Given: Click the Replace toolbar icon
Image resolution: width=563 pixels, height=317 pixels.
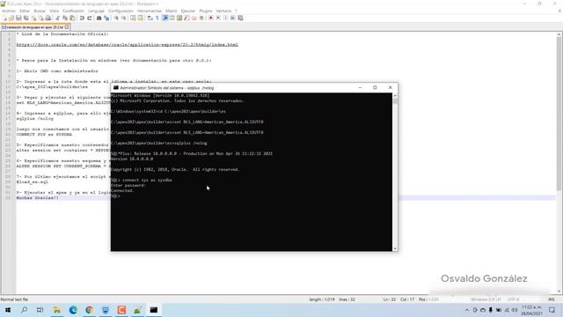Looking at the screenshot, I should click(x=106, y=18).
